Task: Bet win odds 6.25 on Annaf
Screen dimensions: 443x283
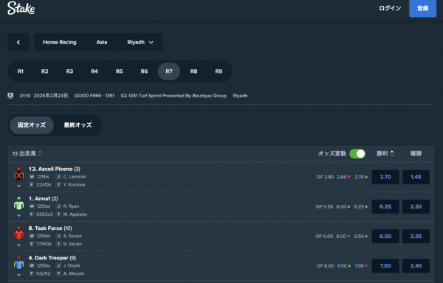Action: click(385, 206)
